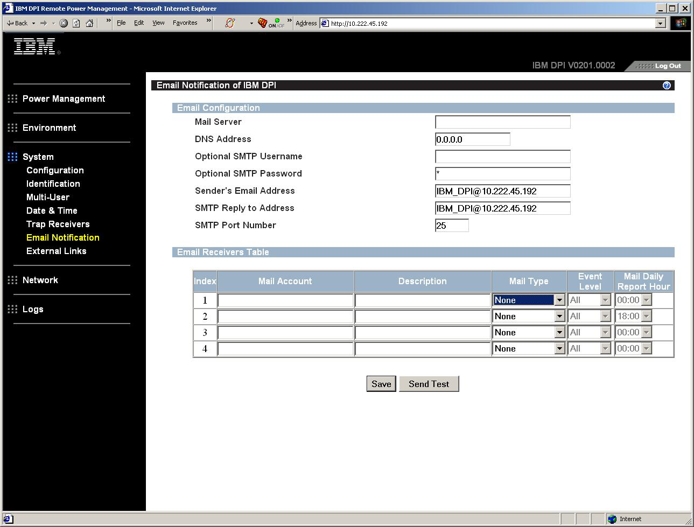Click the Mail Account field in row 1
694x527 pixels.
[285, 300]
